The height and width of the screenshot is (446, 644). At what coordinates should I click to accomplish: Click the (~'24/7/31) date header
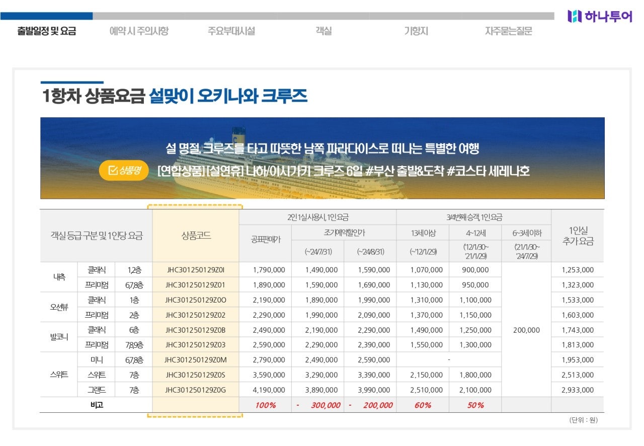pyautogui.click(x=318, y=251)
